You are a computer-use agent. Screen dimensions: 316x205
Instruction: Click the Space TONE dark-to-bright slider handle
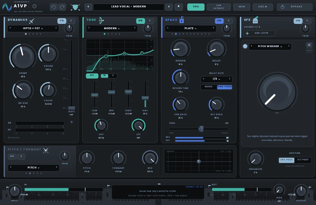click(x=201, y=129)
